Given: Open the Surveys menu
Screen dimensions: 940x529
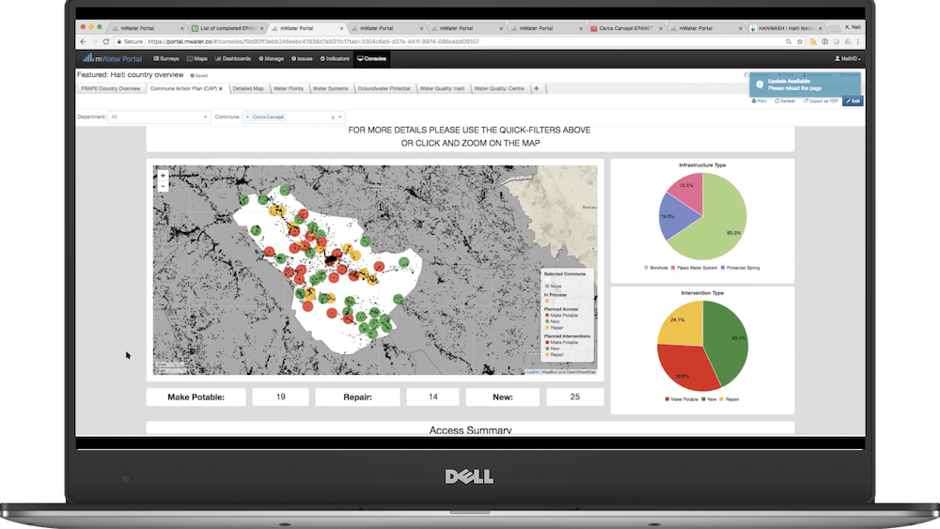Looking at the screenshot, I should (x=166, y=58).
